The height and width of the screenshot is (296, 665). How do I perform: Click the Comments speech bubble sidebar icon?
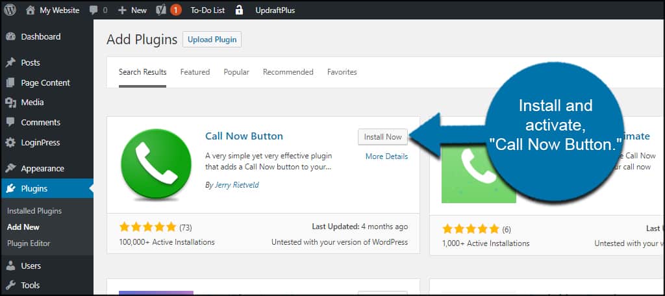pos(10,123)
